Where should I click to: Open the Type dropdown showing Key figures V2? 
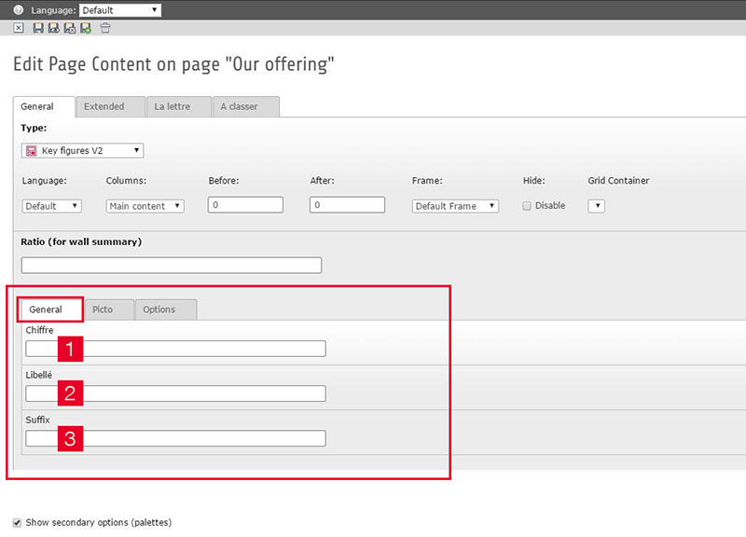pyautogui.click(x=82, y=151)
